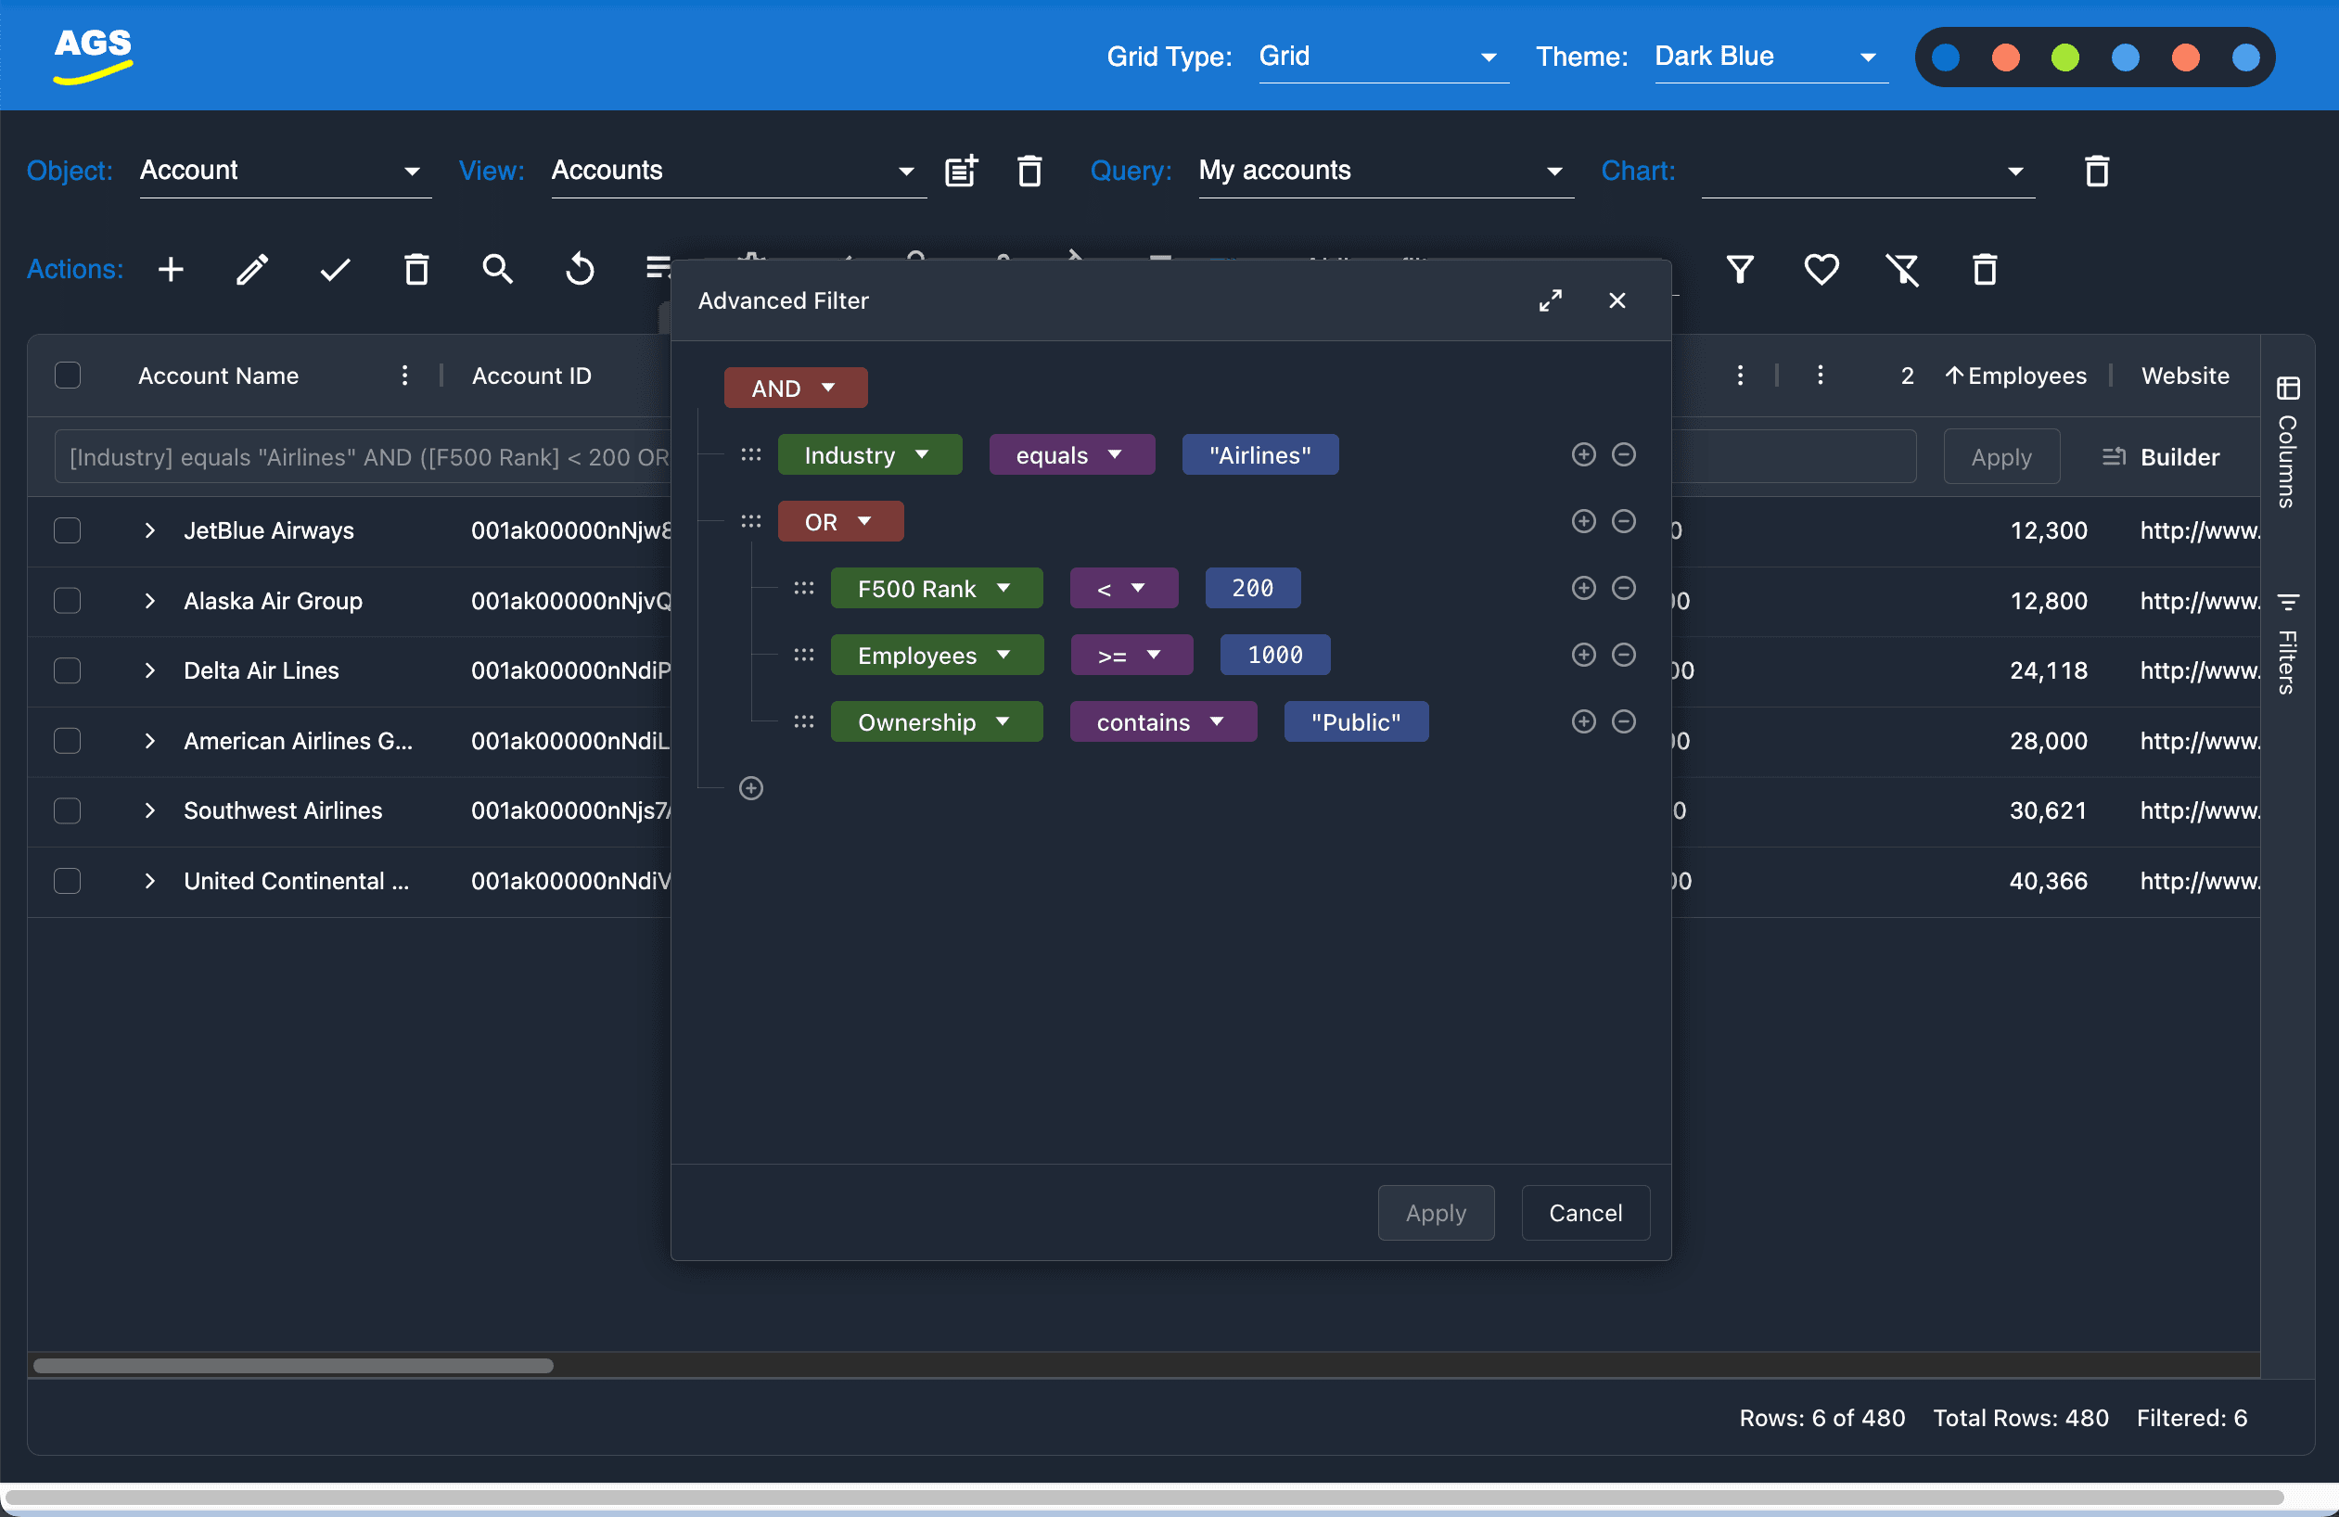Click the add new record plus icon
The image size is (2339, 1517).
pos(171,269)
